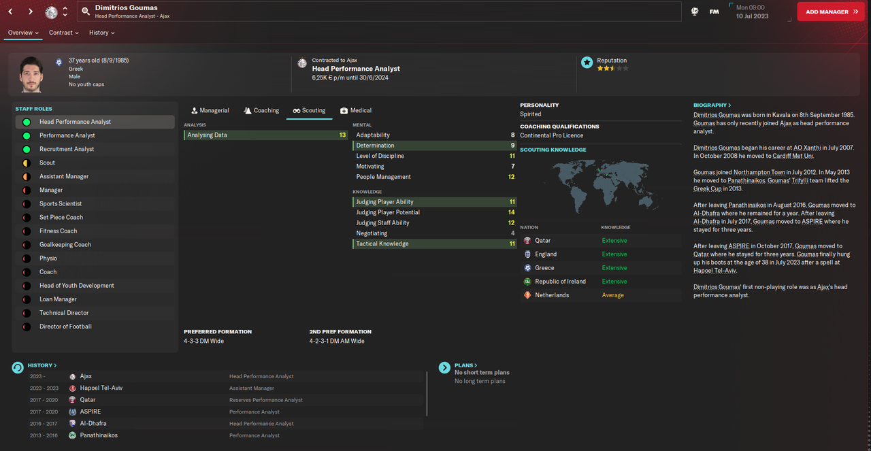This screenshot has height=451, width=871.
Task: Click the reputation star icon
Action: point(587,63)
